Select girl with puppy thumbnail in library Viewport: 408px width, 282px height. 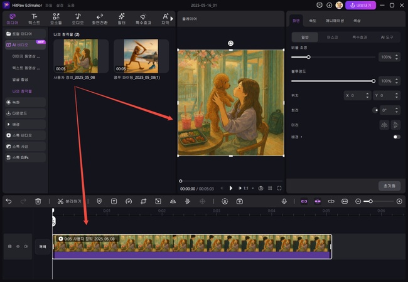coord(81,56)
